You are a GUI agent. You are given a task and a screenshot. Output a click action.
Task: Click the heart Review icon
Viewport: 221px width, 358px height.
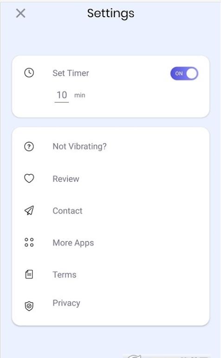(x=29, y=179)
